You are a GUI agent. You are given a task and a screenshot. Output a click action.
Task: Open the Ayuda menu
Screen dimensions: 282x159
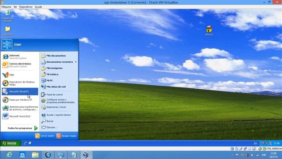[x=38, y=7]
